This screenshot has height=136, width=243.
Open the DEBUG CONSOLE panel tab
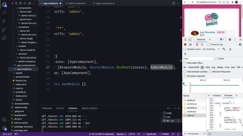[90, 108]
